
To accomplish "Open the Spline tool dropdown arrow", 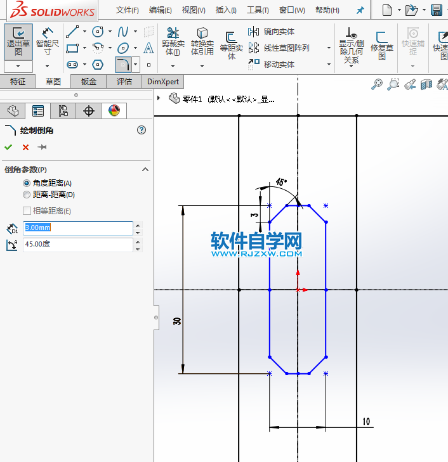I will (135, 32).
